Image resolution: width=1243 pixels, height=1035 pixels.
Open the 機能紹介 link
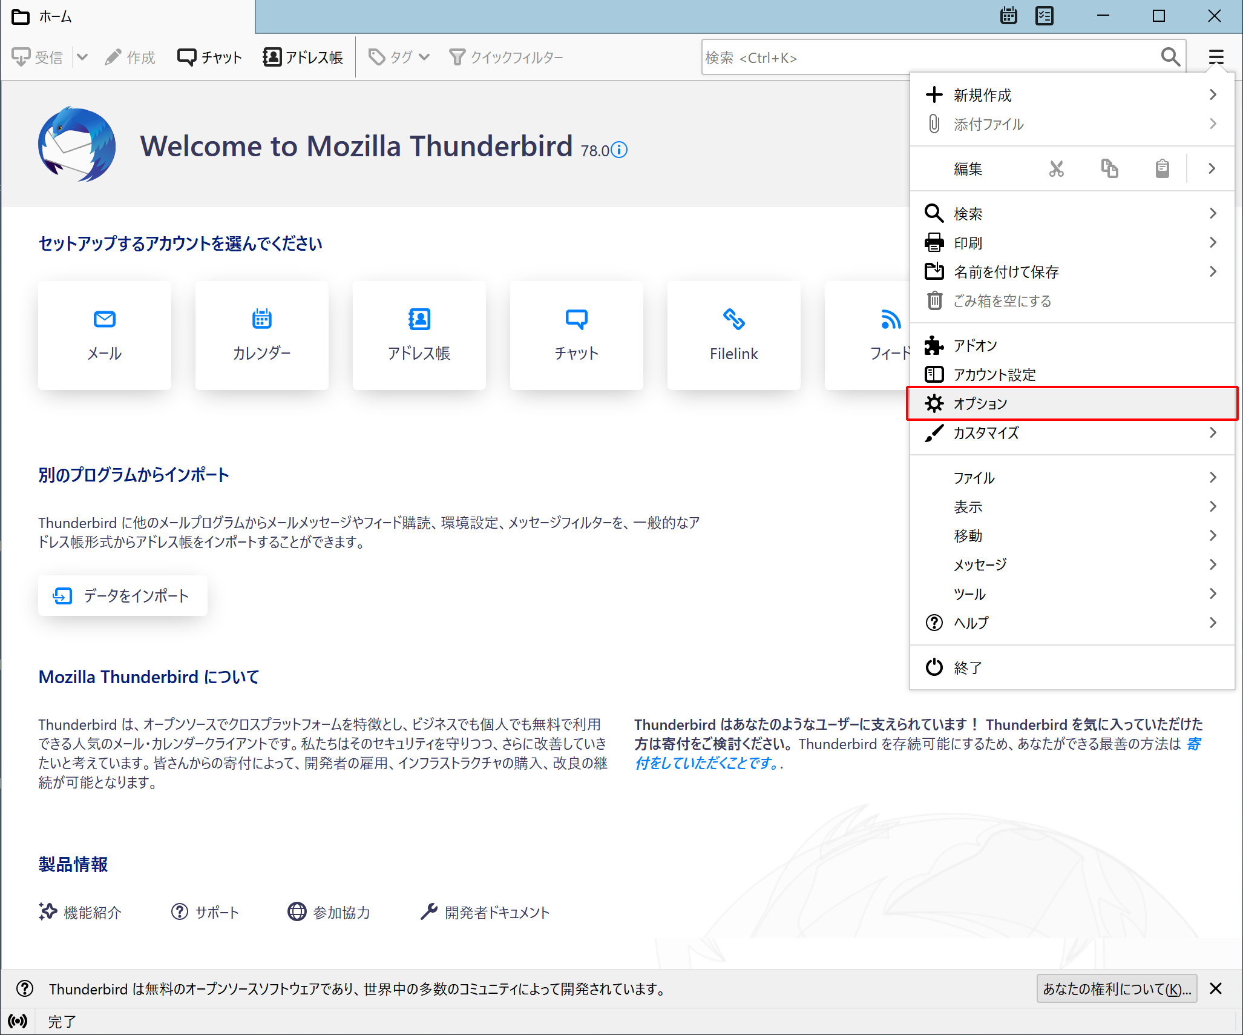pyautogui.click(x=80, y=912)
